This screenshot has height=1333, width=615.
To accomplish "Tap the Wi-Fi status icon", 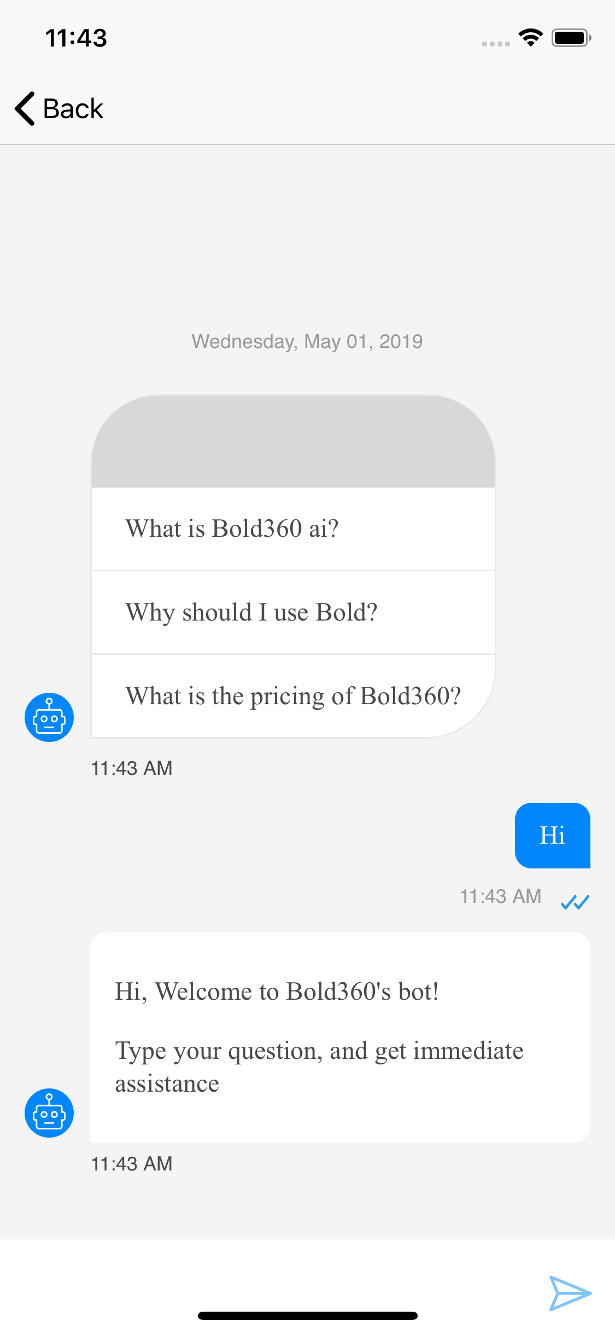I will pos(530,38).
